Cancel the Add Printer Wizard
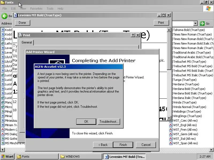This screenshot has height=160, width=214. tap(146, 145)
